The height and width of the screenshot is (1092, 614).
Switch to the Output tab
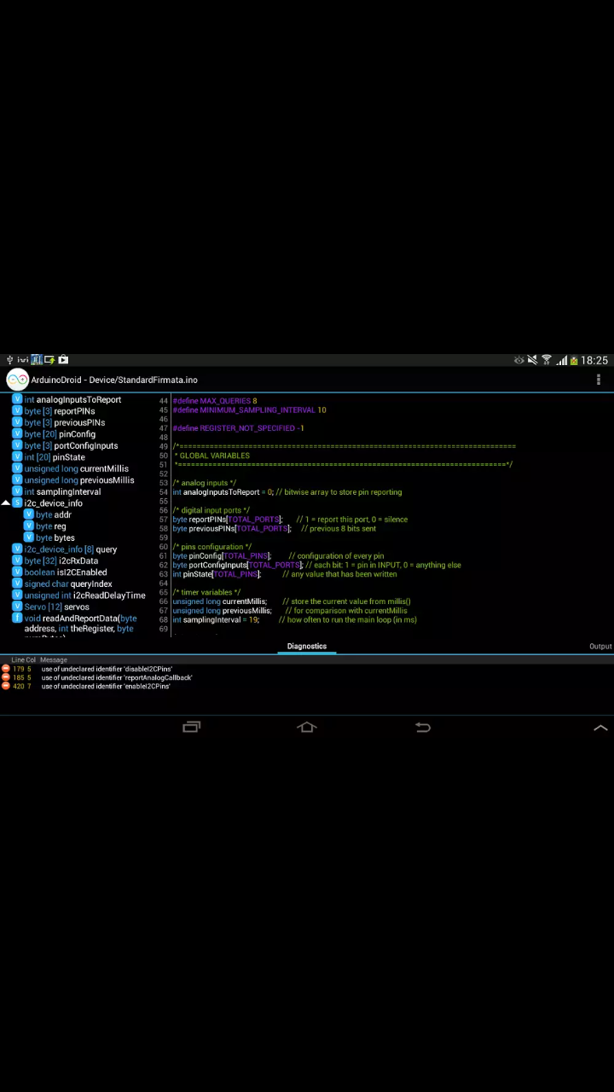click(600, 646)
